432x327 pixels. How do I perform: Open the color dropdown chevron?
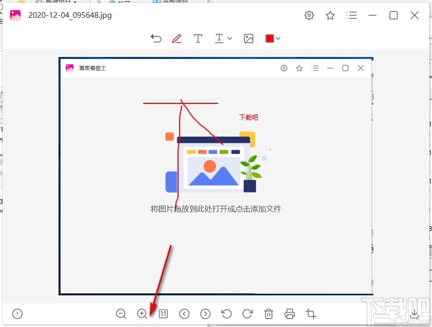coord(278,39)
